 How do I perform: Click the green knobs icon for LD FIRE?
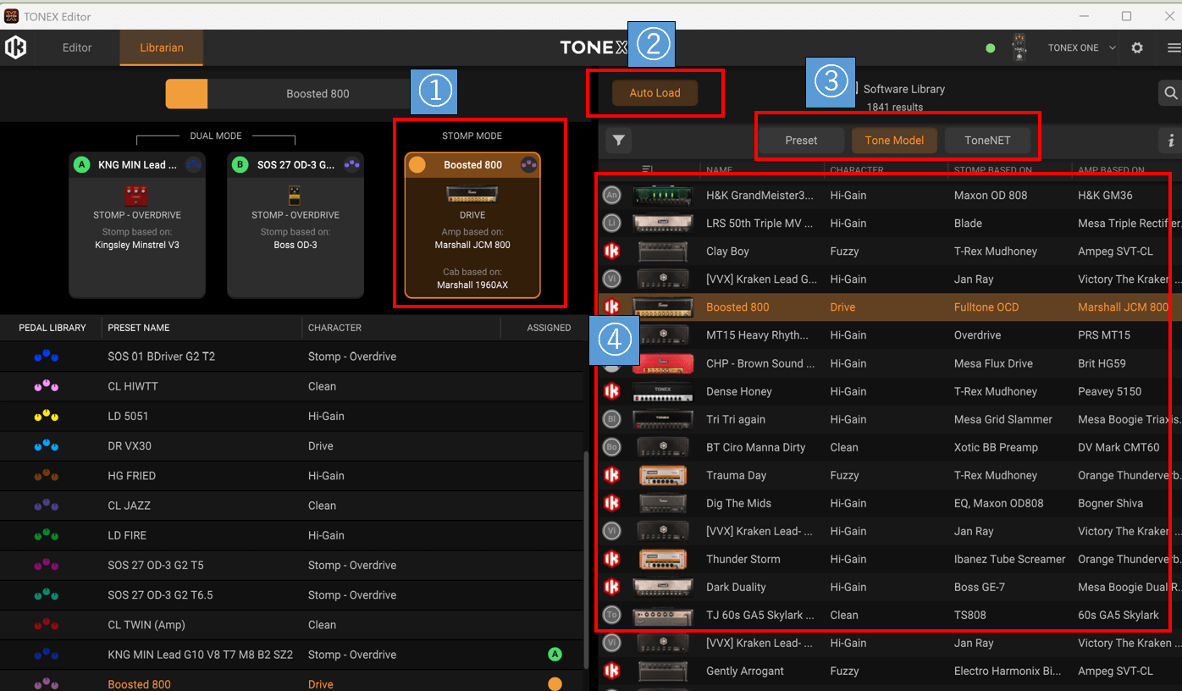tap(46, 535)
